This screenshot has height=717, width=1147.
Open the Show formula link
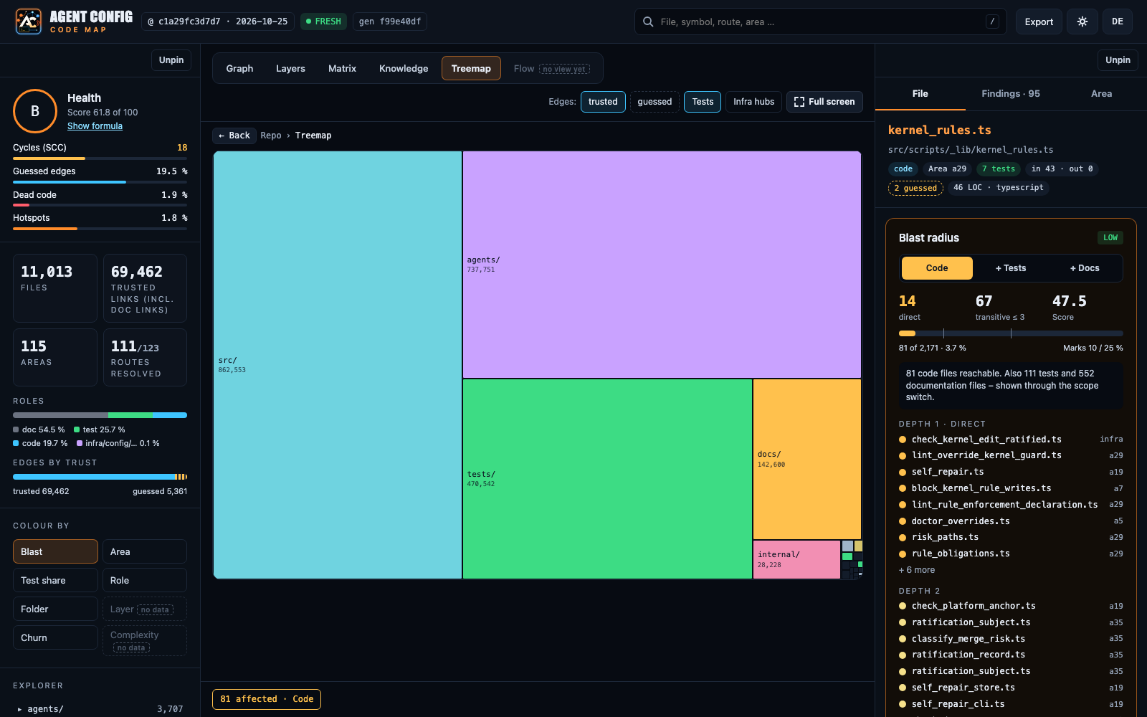coord(95,126)
